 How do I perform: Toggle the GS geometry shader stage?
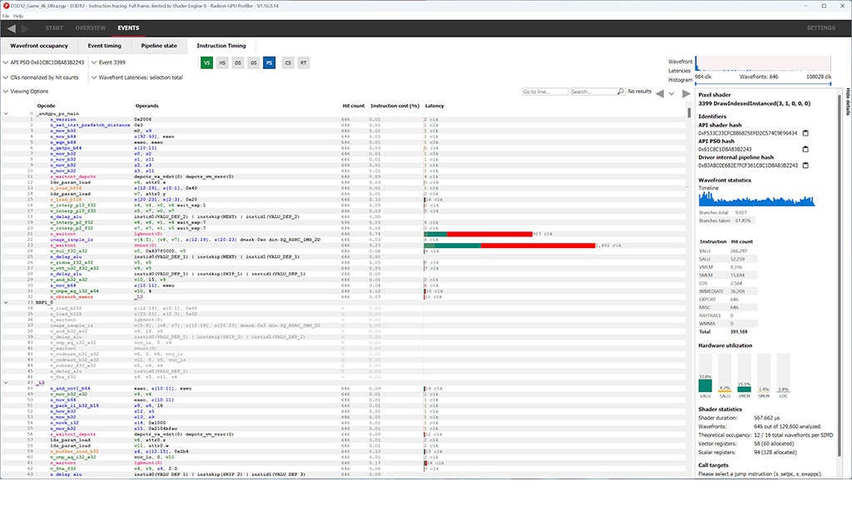pos(253,62)
